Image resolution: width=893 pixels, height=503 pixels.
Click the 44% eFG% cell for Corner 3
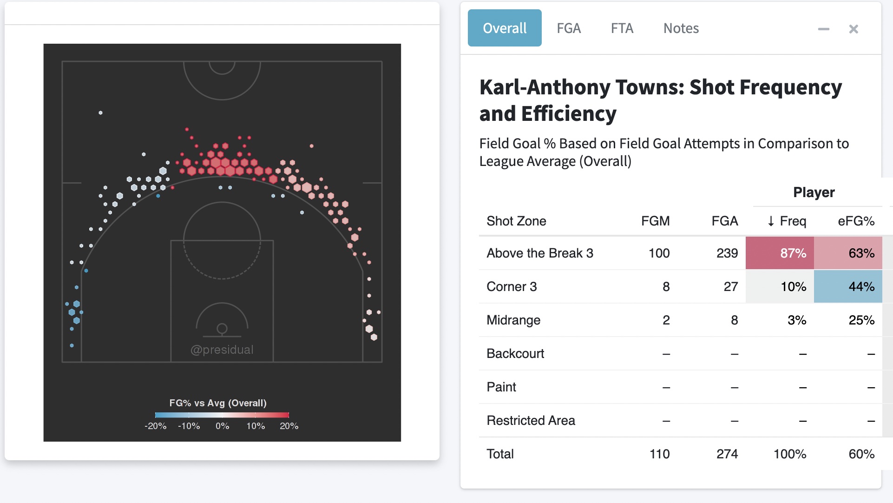(x=848, y=286)
